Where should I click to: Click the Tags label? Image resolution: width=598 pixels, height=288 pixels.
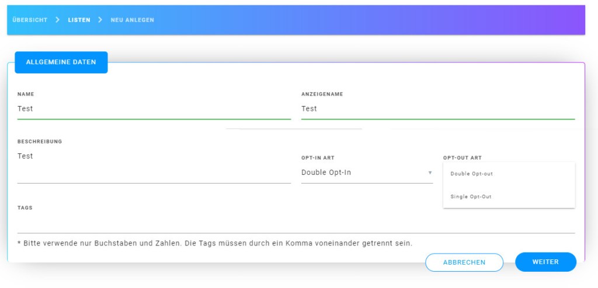[x=25, y=208]
